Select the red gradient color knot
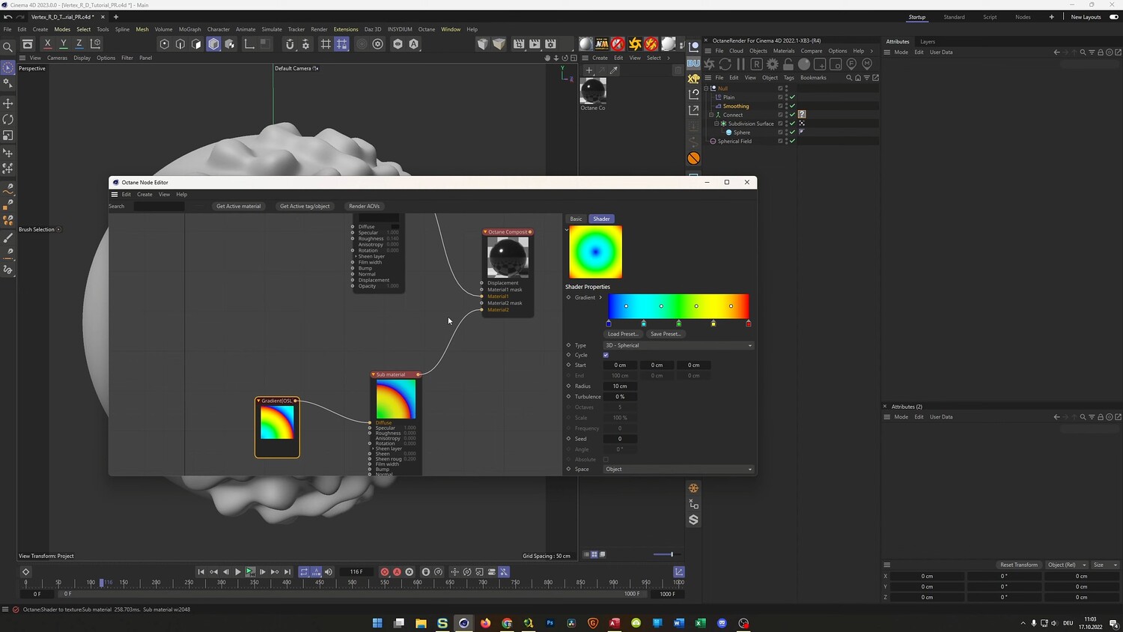This screenshot has height=632, width=1123. 749,323
